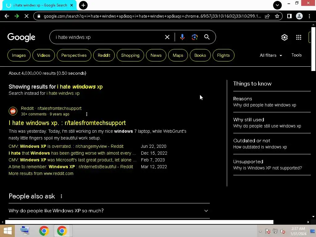Expand 'Why do people like Windows XP so much?'
This screenshot has width=316, height=237.
click(x=109, y=211)
